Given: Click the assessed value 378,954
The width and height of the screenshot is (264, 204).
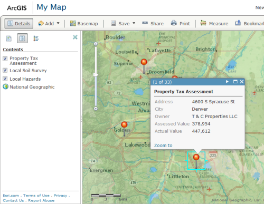Looking at the screenshot, I should (201, 124).
